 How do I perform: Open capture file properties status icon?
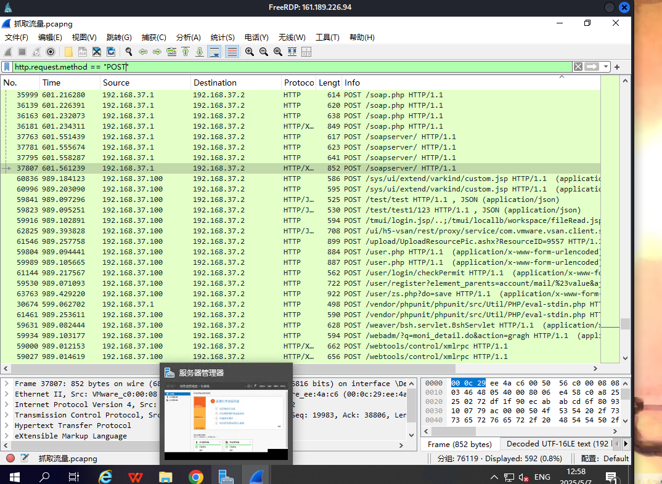click(25, 458)
